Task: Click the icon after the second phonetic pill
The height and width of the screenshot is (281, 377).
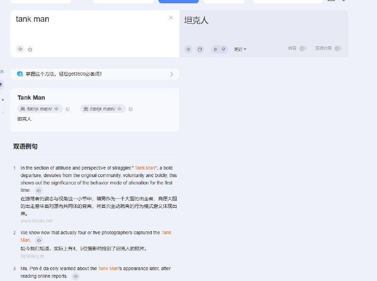Action: point(131,109)
